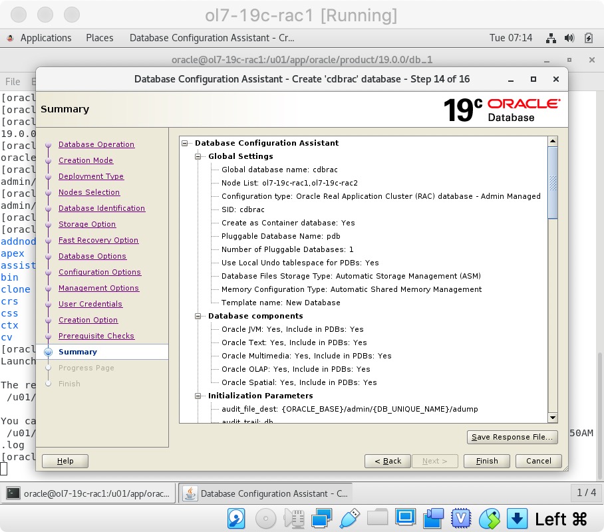The width and height of the screenshot is (604, 532).
Task: Open Help for the wizard
Action: tap(65, 461)
